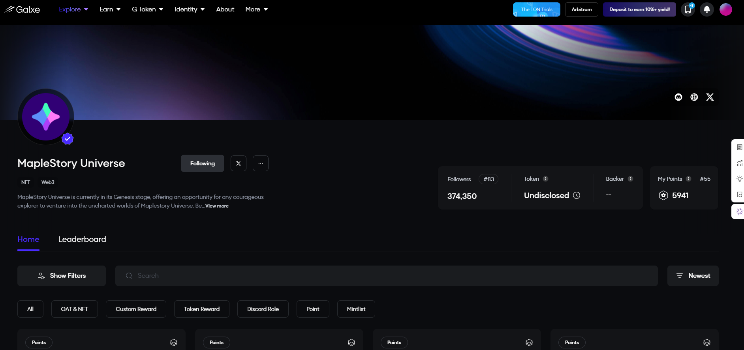The image size is (744, 350).
Task: Focus the Search input field
Action: pos(387,276)
